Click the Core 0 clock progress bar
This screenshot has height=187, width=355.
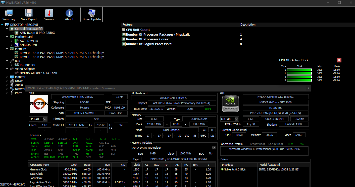[x=299, y=70]
